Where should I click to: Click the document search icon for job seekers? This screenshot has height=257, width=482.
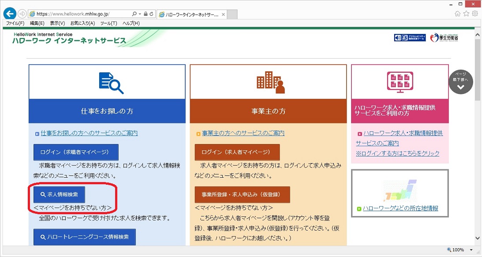pos(111,83)
